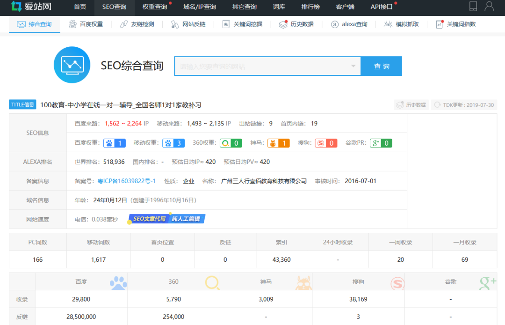The height and width of the screenshot is (325, 505).
Task: Click the 查询 search button
Action: tap(382, 66)
